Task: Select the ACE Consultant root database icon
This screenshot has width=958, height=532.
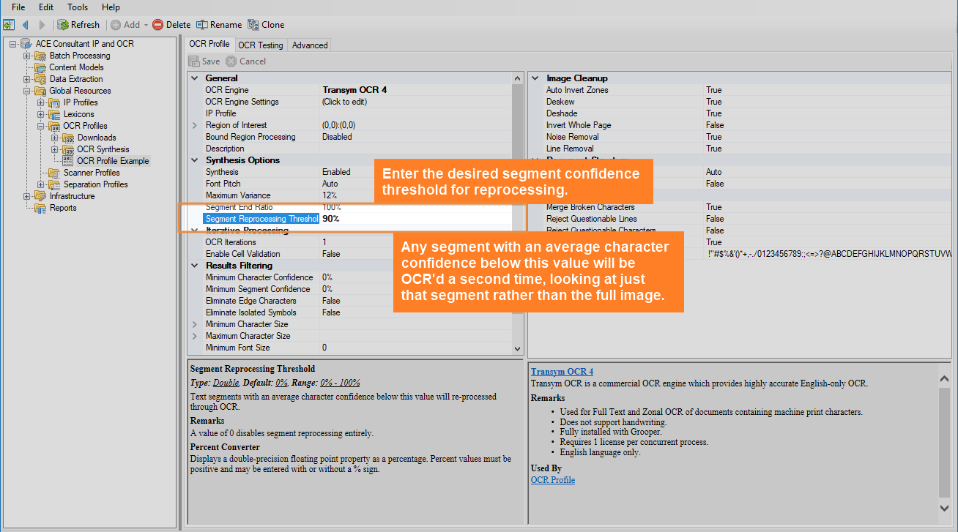Action: pos(26,44)
